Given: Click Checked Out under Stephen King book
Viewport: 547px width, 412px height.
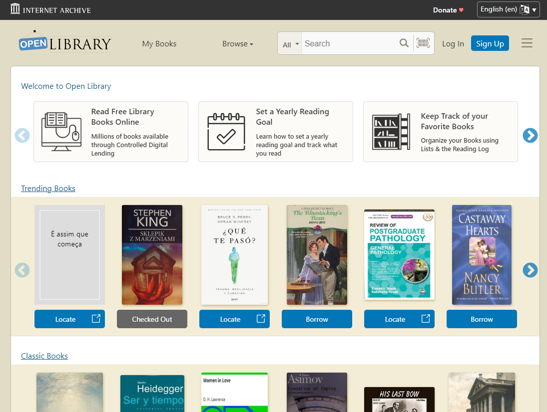Looking at the screenshot, I should click(152, 319).
